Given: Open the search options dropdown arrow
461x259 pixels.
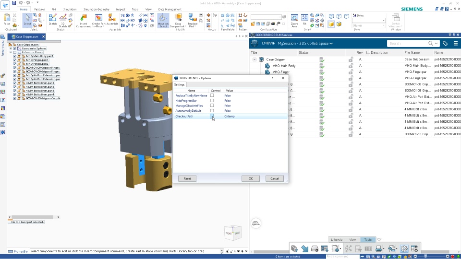Looking at the screenshot, I should coord(436,44).
